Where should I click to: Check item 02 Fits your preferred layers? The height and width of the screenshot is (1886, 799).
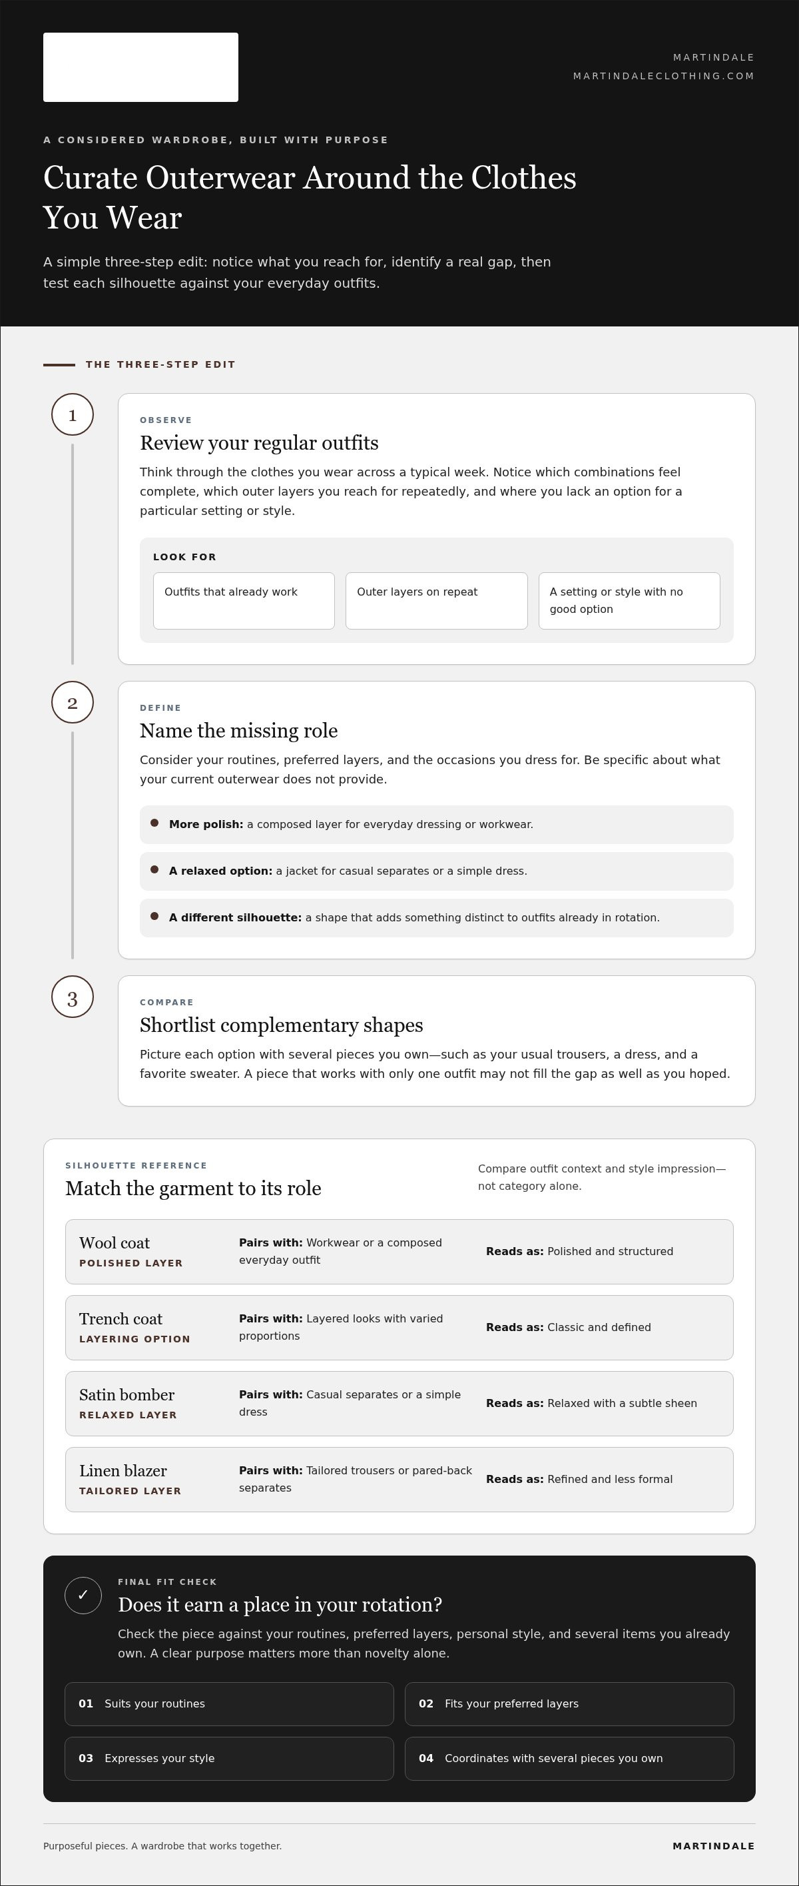tap(569, 1703)
